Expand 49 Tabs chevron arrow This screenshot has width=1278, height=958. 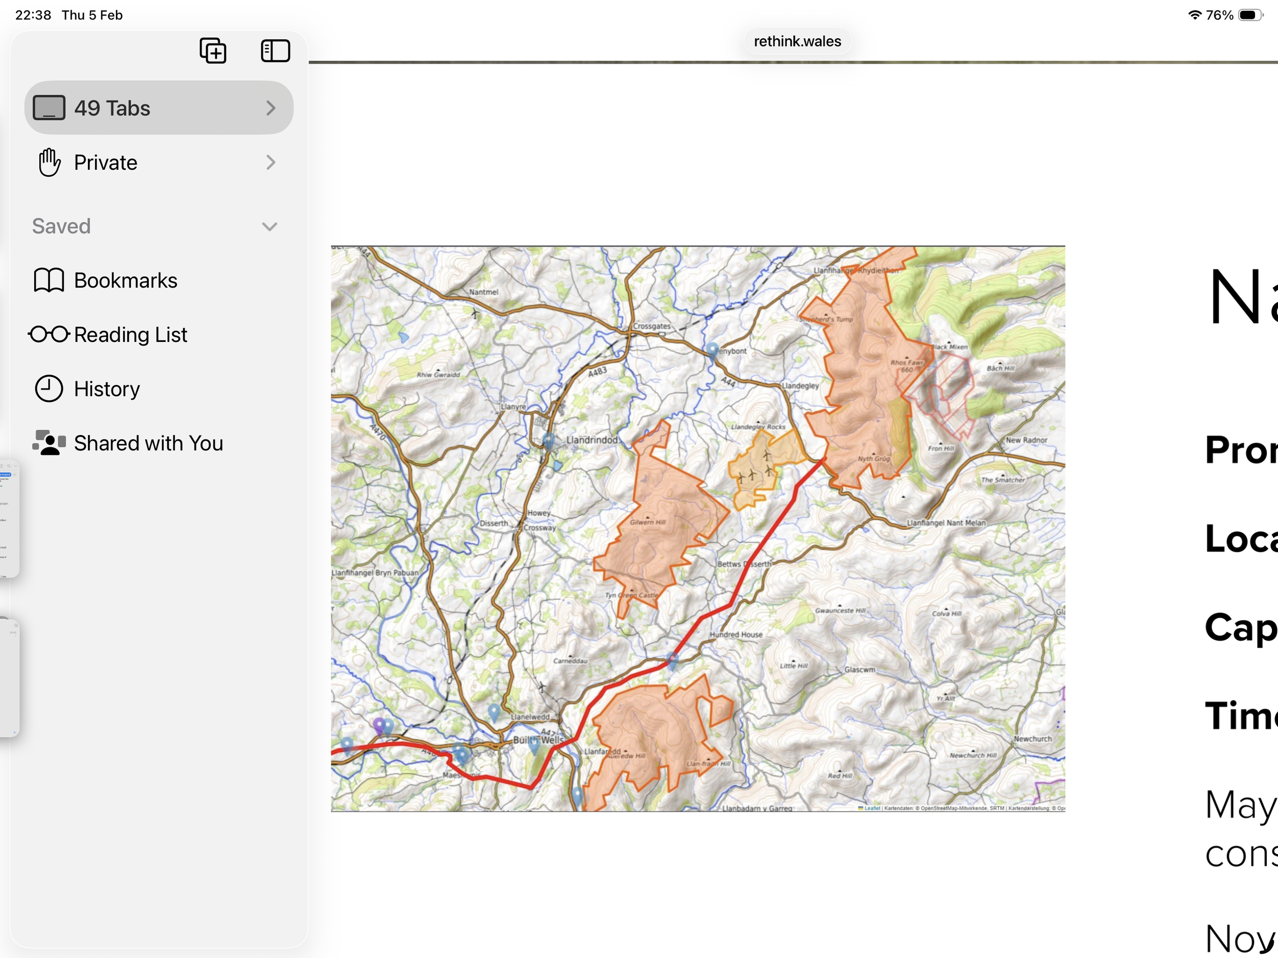(270, 108)
